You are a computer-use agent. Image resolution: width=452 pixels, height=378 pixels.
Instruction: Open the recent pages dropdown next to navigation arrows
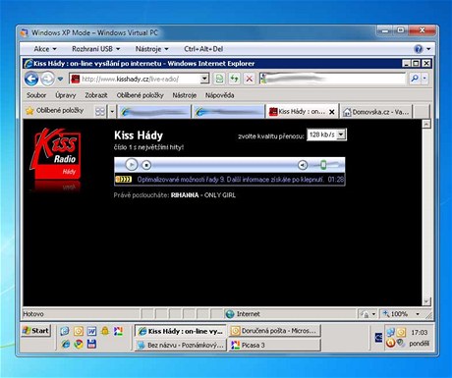60,79
